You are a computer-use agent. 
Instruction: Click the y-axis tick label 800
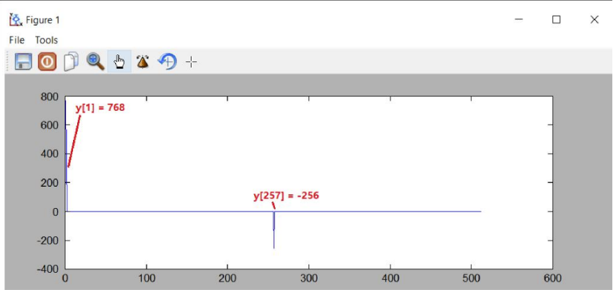50,96
